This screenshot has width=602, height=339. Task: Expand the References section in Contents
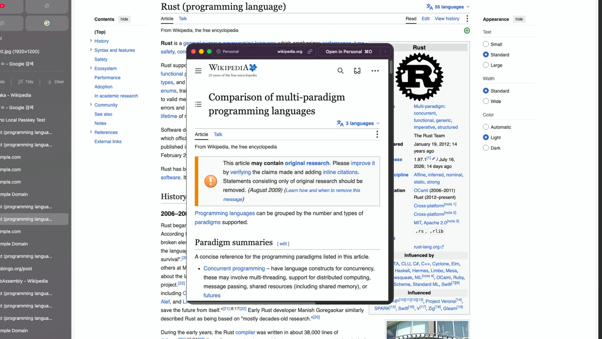point(91,132)
